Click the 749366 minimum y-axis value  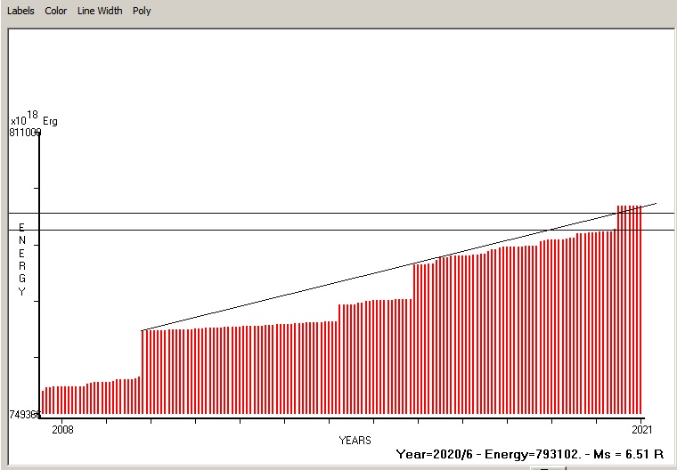[26, 415]
